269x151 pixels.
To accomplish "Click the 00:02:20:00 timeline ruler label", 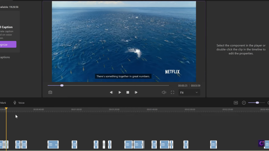I will [228, 109].
